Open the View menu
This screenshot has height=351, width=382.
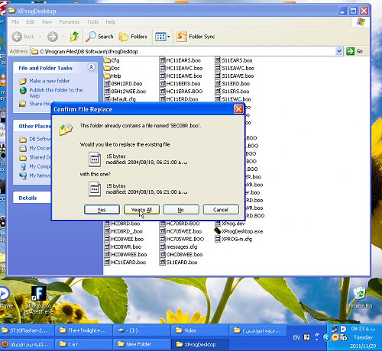pyautogui.click(x=47, y=22)
